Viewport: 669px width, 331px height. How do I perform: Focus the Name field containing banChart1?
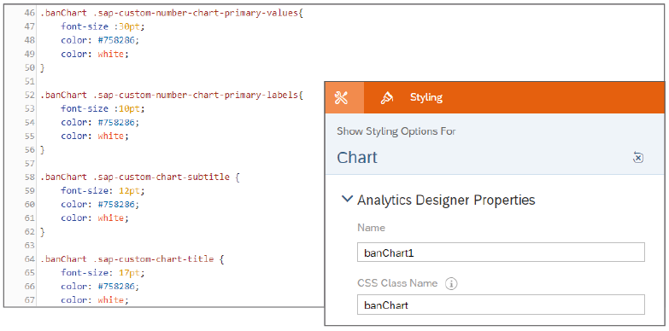click(x=501, y=253)
